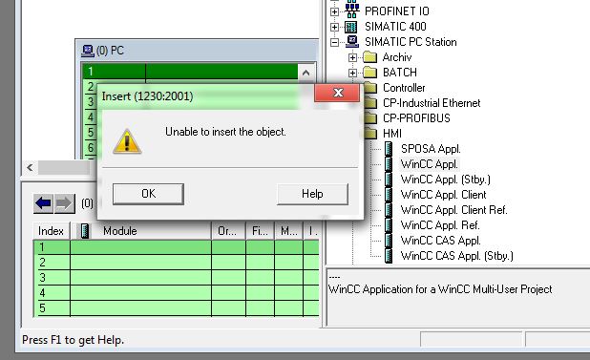Select the WinCC Appl. entry
This screenshot has width=590, height=360.
tap(429, 164)
